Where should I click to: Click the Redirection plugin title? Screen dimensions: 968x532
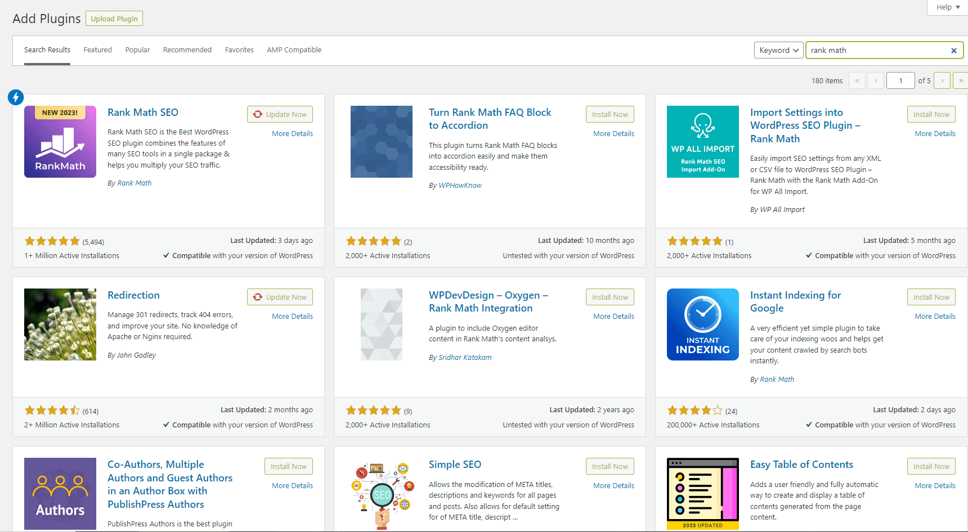133,295
